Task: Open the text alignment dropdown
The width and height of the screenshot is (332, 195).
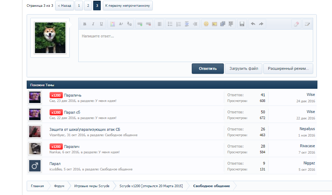Action: tap(159, 24)
